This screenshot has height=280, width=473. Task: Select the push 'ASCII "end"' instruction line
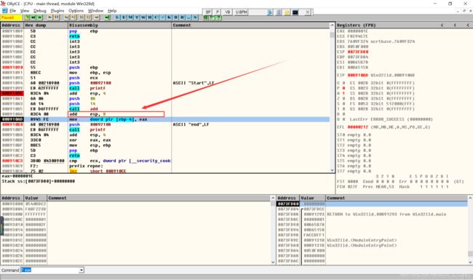pos(165,124)
